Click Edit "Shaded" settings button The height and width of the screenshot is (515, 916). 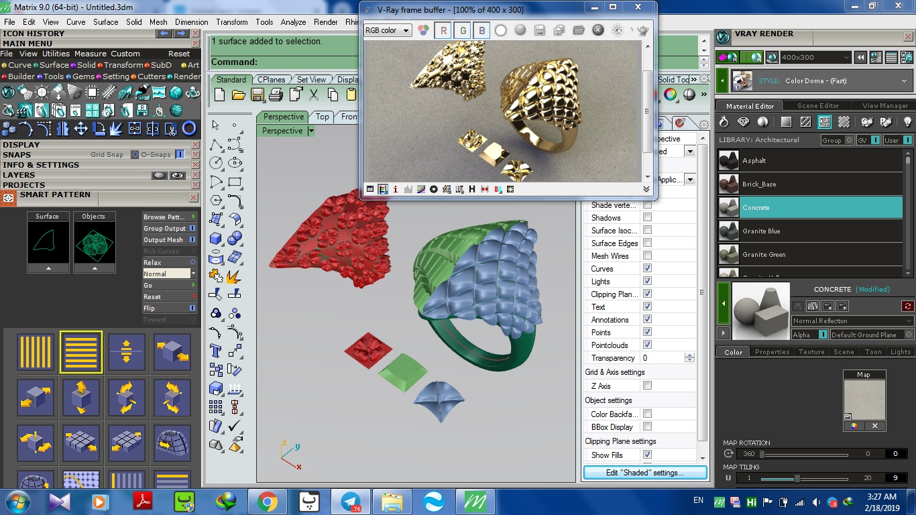point(644,473)
